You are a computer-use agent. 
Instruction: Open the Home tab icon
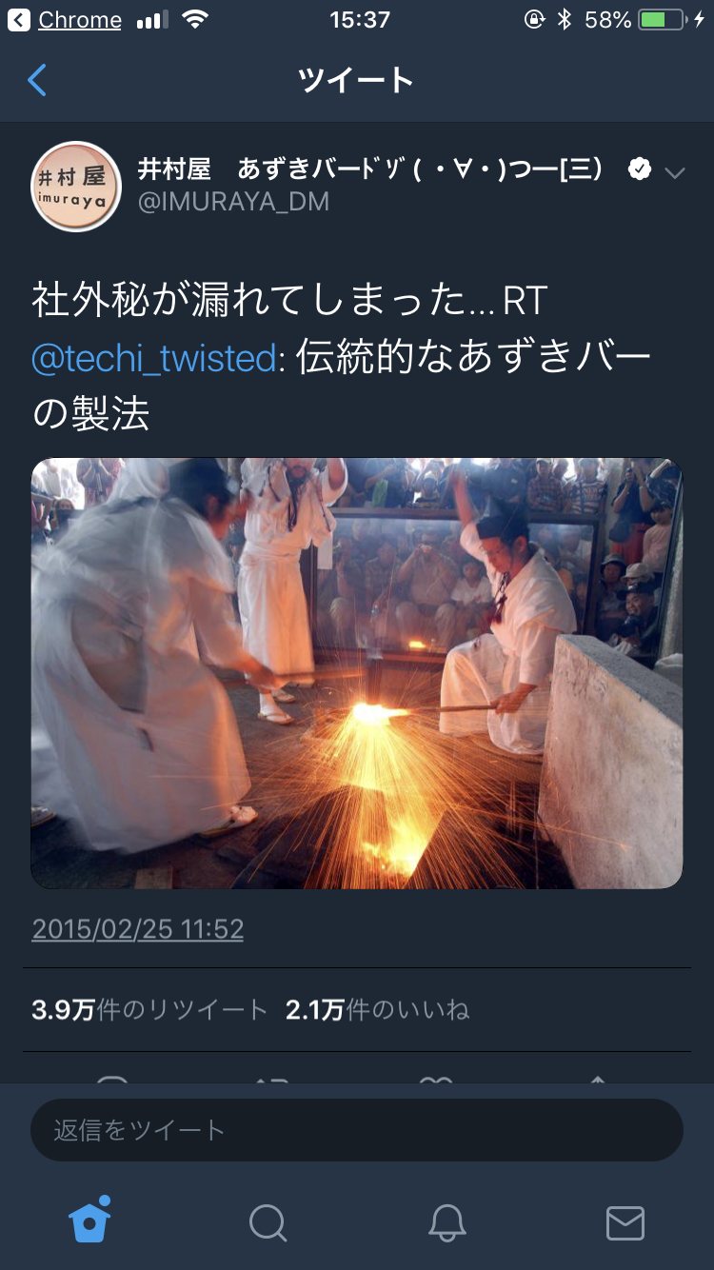point(89,1220)
